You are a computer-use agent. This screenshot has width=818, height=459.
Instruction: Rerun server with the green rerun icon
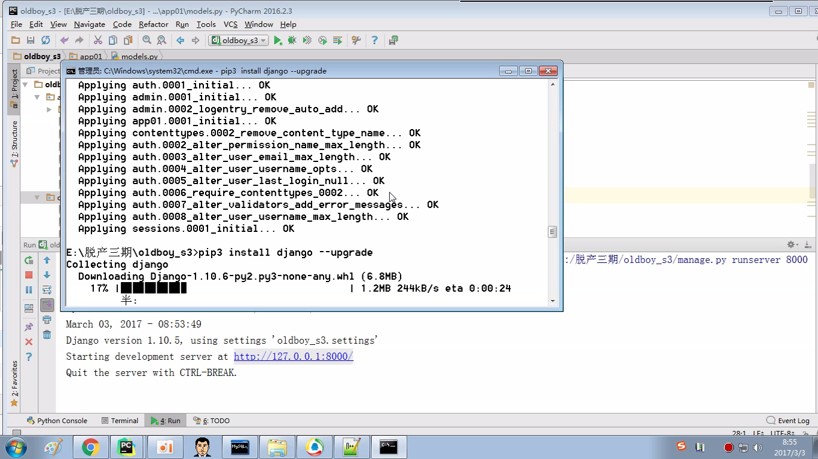point(29,260)
